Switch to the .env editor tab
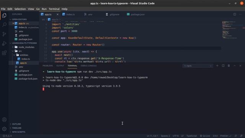This screenshot has width=245, height=138. pyautogui.click(x=90, y=15)
